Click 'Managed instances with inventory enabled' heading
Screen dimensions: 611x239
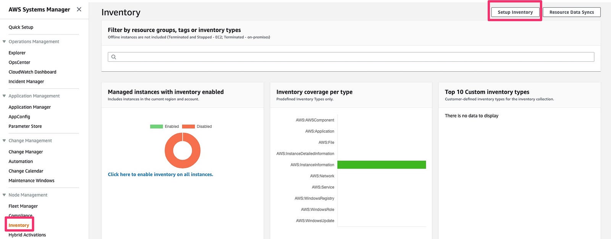click(x=166, y=92)
